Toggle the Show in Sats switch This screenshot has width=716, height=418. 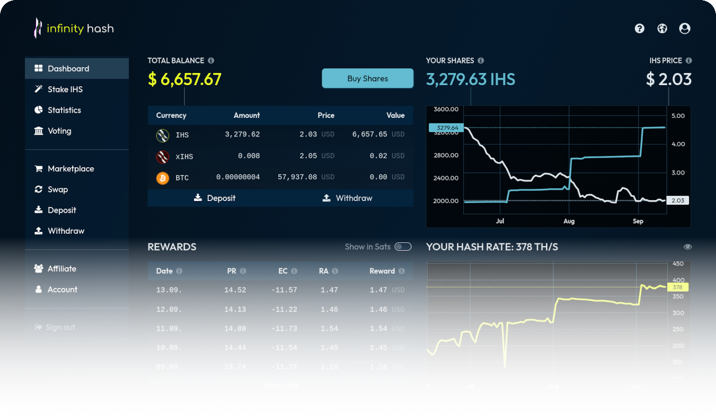pyautogui.click(x=403, y=247)
